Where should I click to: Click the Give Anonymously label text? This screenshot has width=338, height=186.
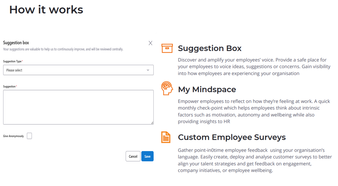13,136
